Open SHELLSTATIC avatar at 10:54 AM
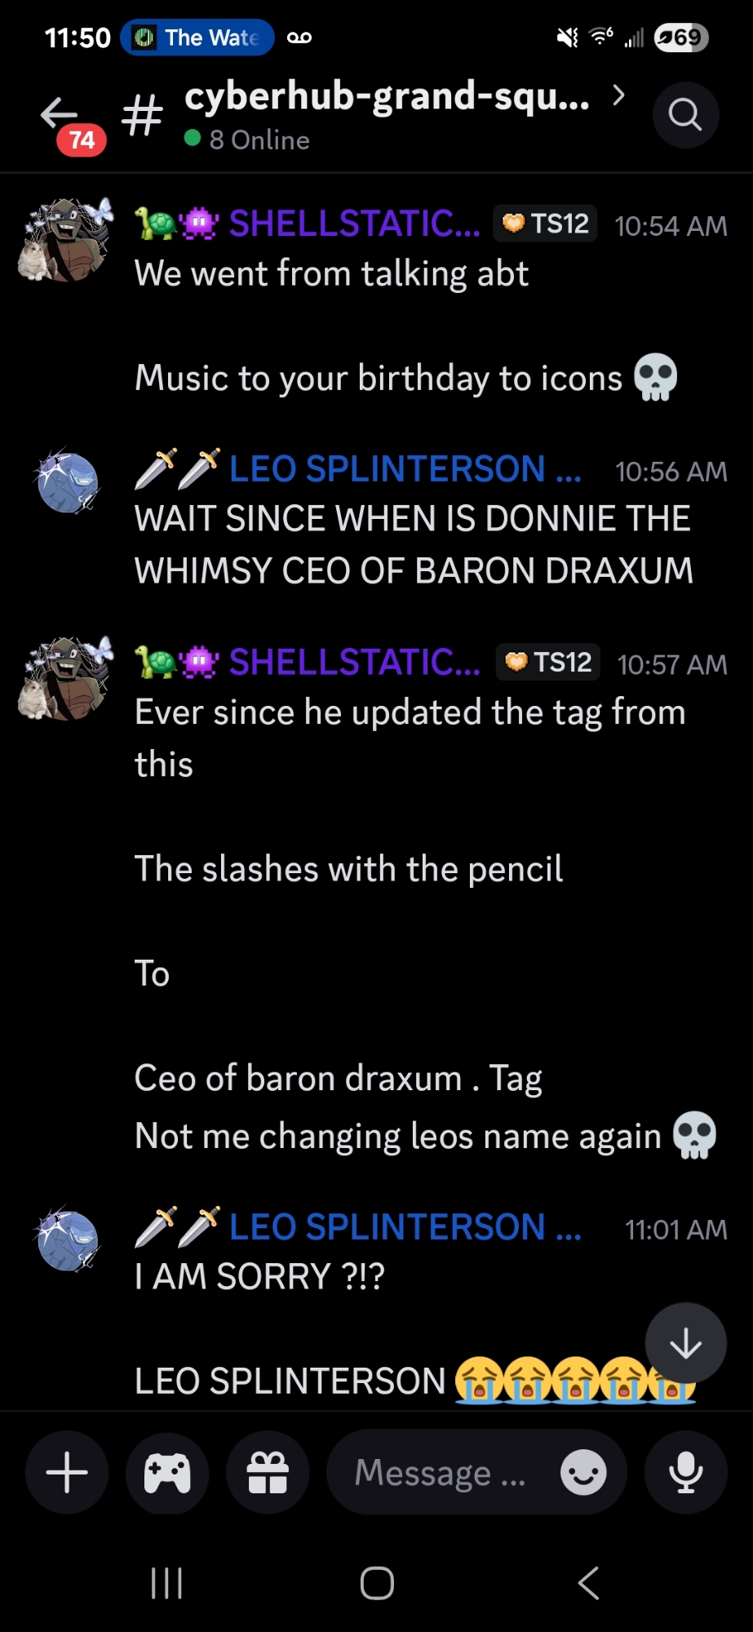753x1632 pixels. (x=66, y=239)
